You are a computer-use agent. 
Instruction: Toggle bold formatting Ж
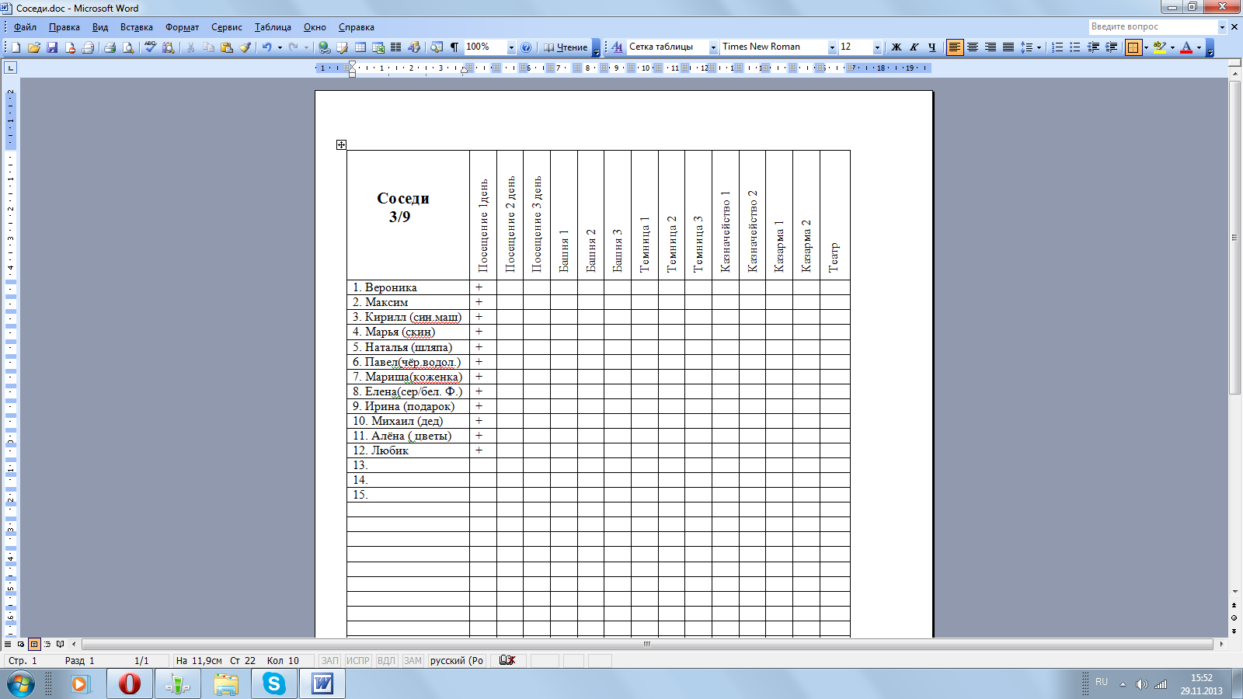tap(896, 47)
